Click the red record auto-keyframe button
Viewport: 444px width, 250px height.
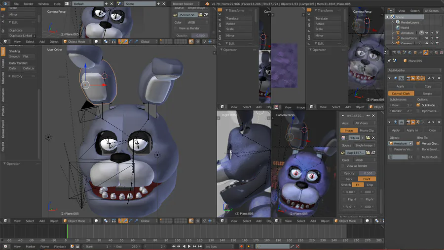(241, 247)
